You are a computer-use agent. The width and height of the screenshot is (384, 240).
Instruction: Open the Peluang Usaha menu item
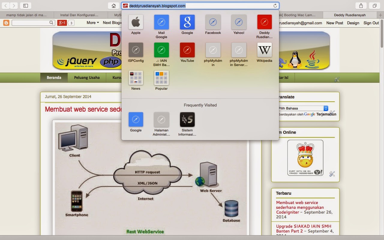87,78
